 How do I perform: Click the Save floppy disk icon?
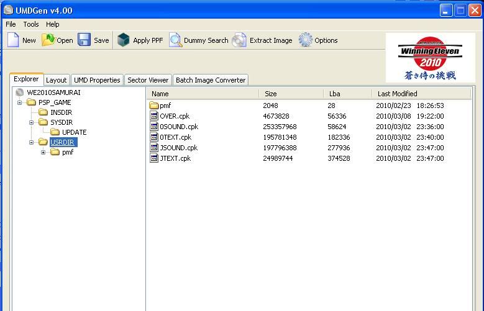(84, 40)
